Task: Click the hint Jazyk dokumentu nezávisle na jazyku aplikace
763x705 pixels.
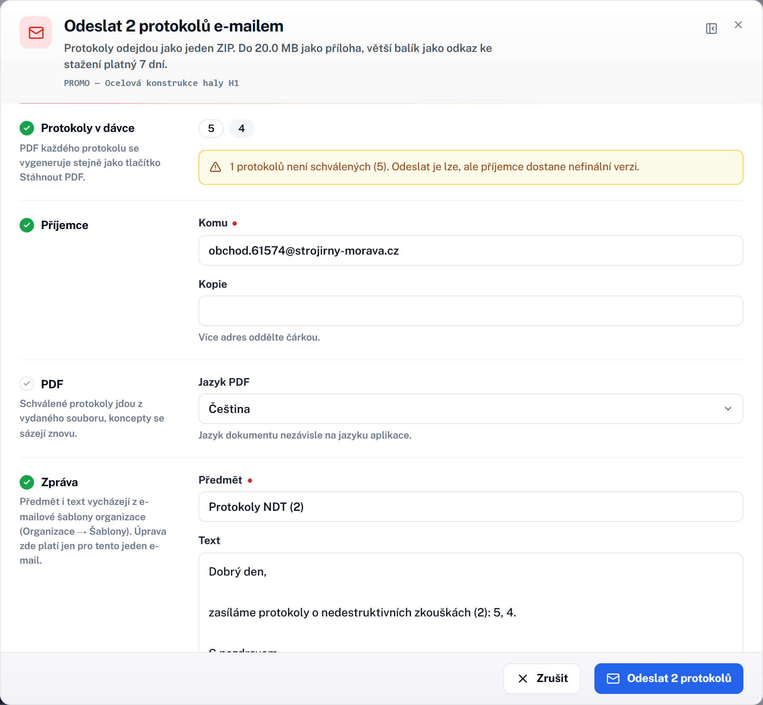Action: point(305,435)
